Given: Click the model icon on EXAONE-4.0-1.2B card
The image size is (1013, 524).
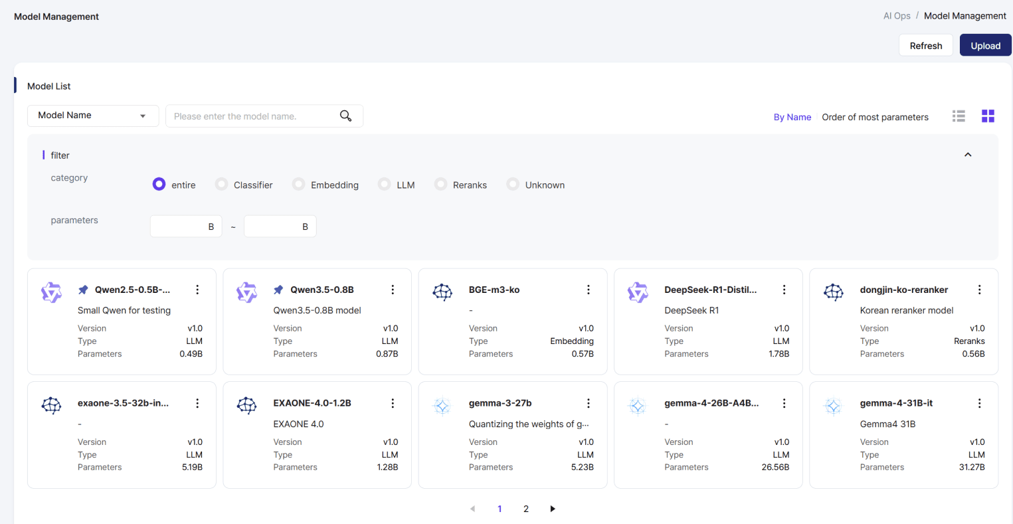Looking at the screenshot, I should [246, 405].
